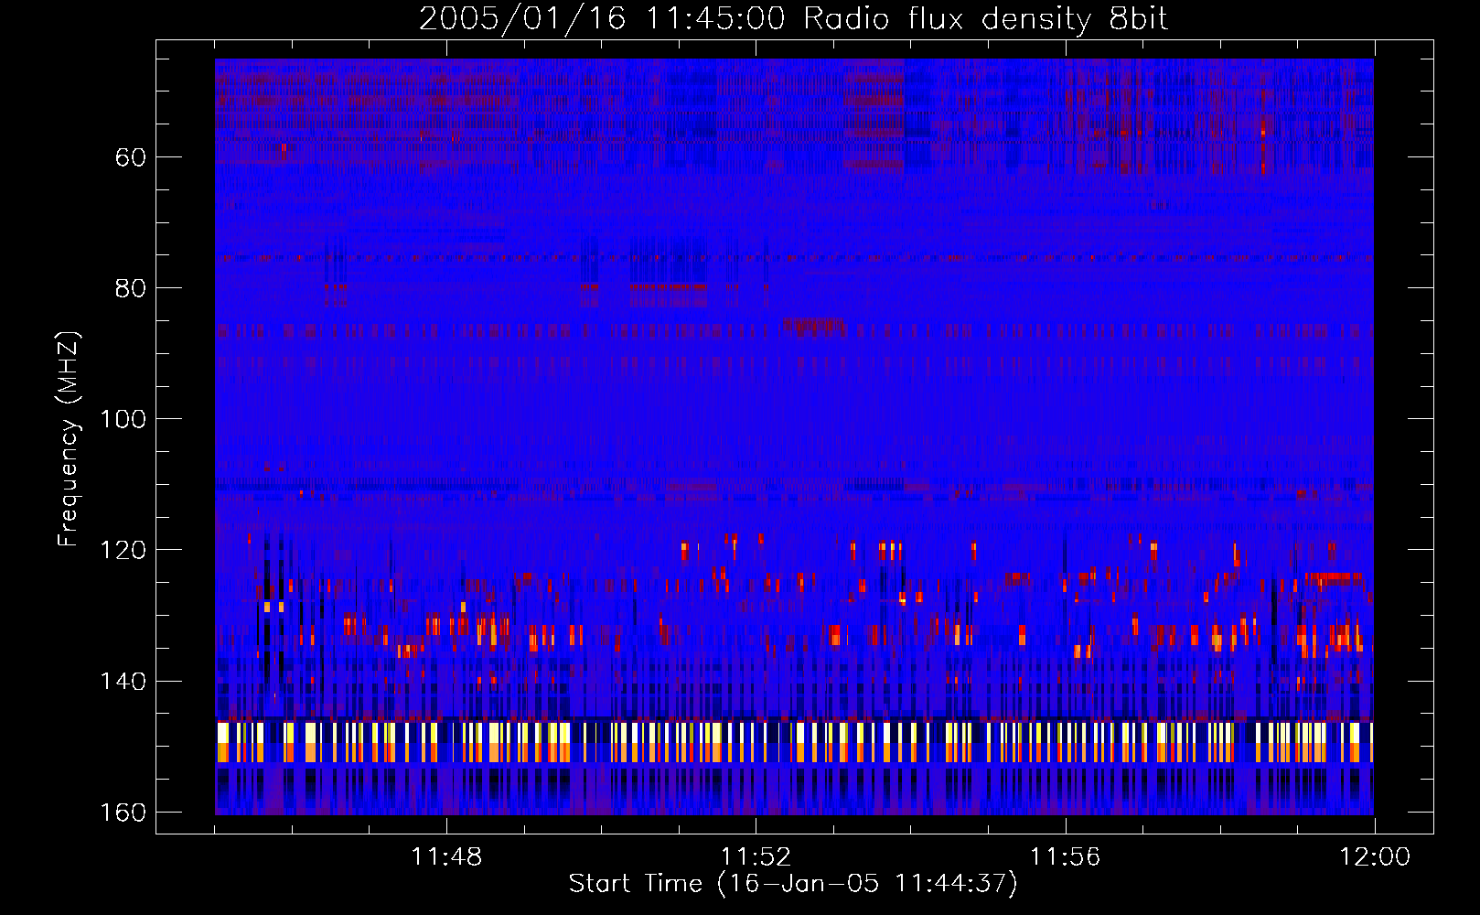Click the '80' frequency tick label
Viewport: 1480px width, 915px height.
tap(131, 288)
